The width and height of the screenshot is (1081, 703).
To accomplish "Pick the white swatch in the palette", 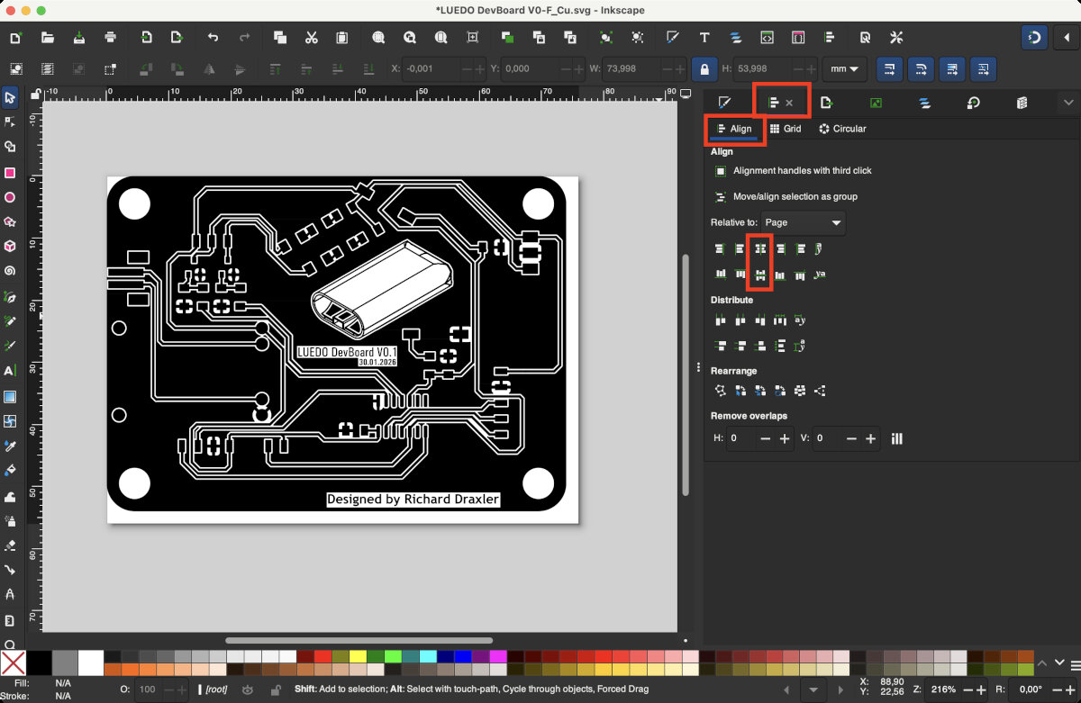I will (x=91, y=663).
